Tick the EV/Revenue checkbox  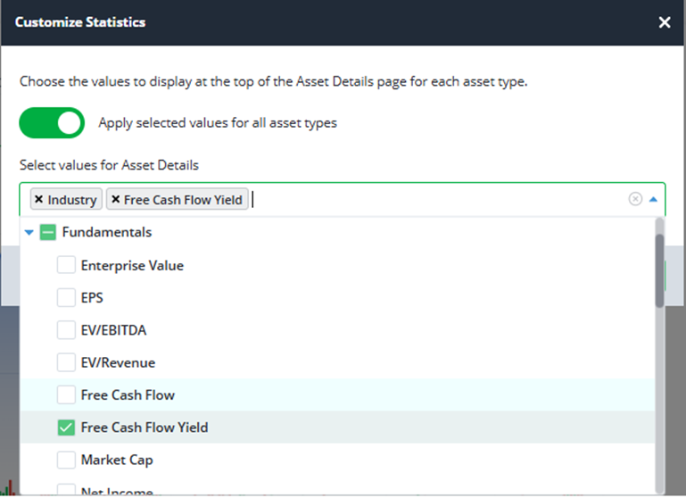tap(66, 362)
